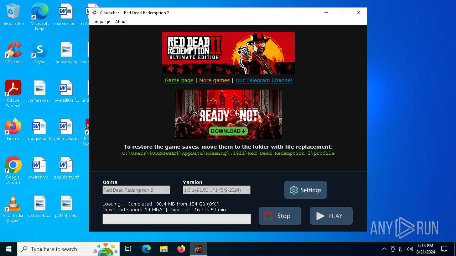Viewport: 456px width, 256px height.
Task: Select the drugwind.rtf file icon
Action: (x=40, y=129)
